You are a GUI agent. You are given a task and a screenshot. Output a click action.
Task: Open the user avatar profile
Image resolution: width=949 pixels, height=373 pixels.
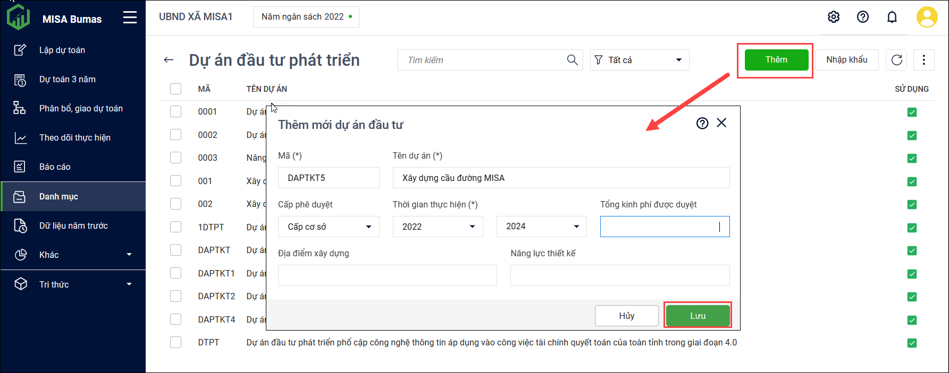(927, 17)
